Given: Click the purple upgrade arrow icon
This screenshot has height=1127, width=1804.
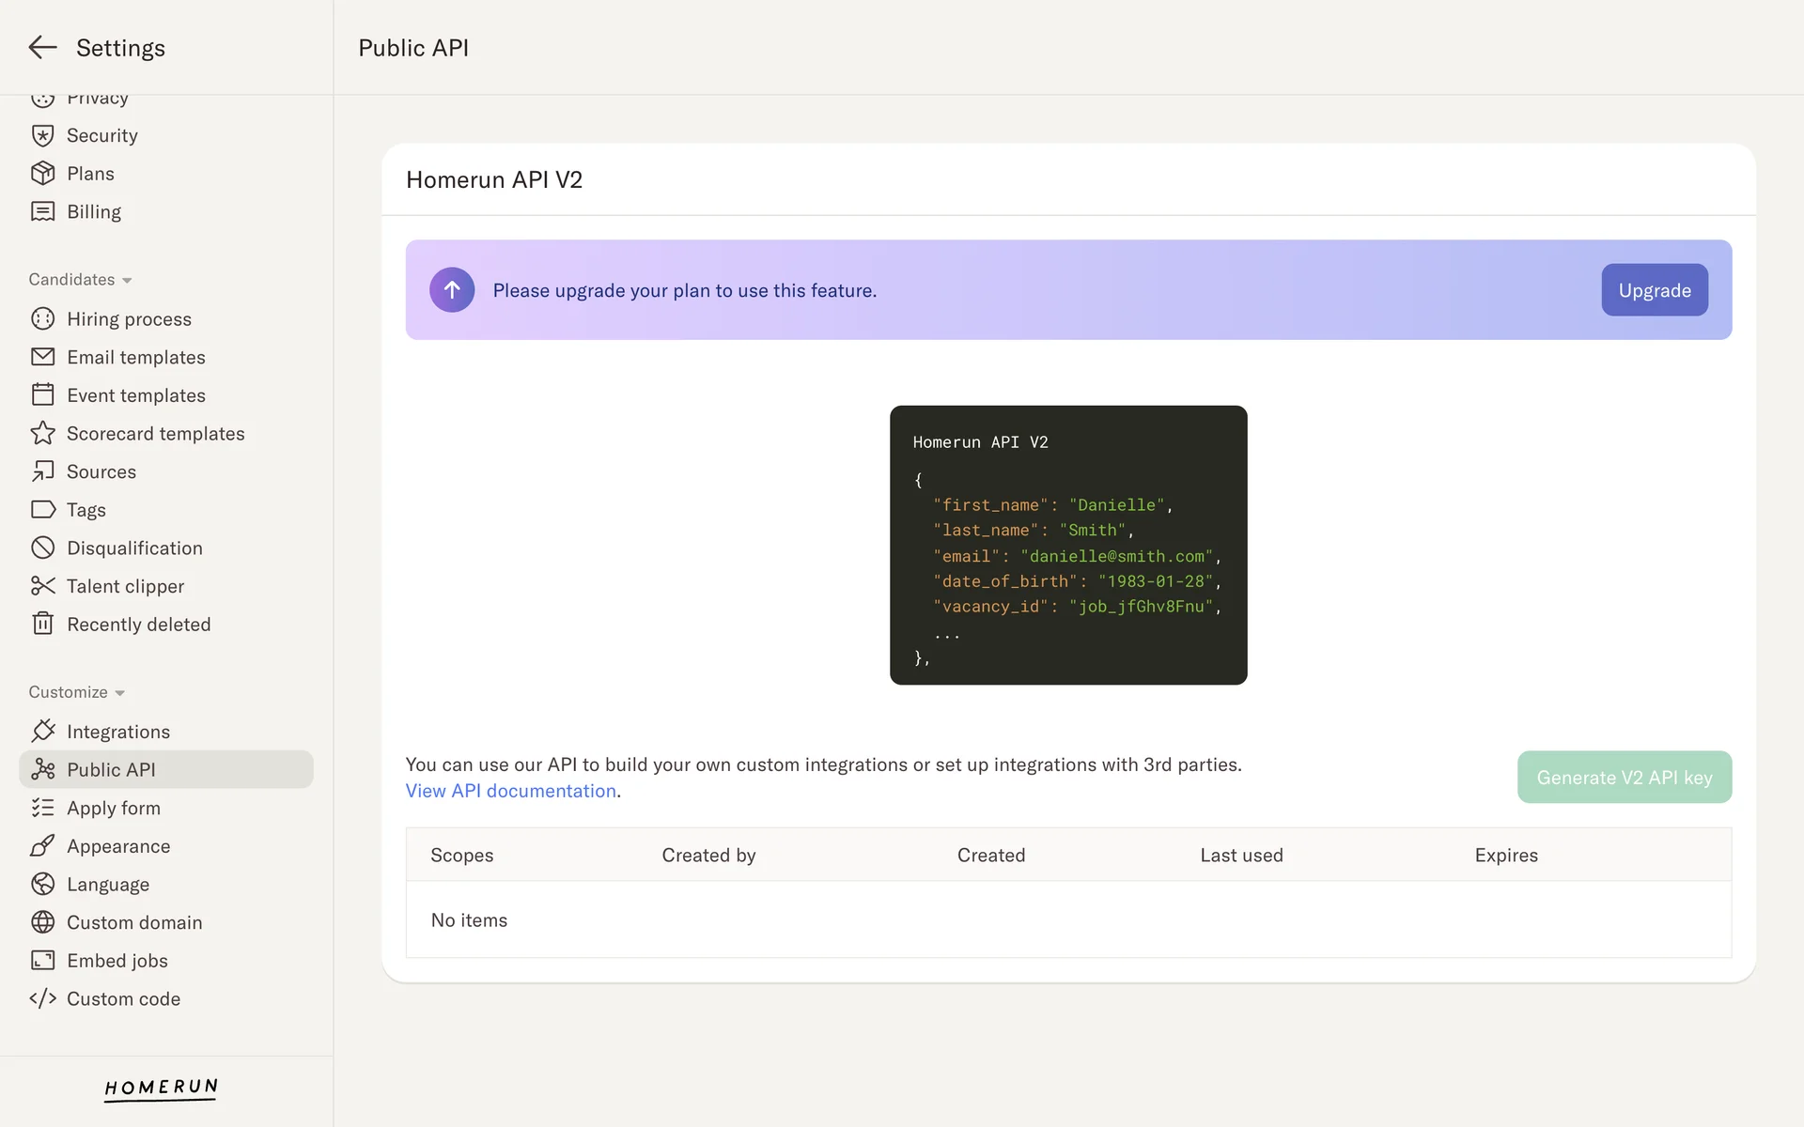Looking at the screenshot, I should coord(452,290).
